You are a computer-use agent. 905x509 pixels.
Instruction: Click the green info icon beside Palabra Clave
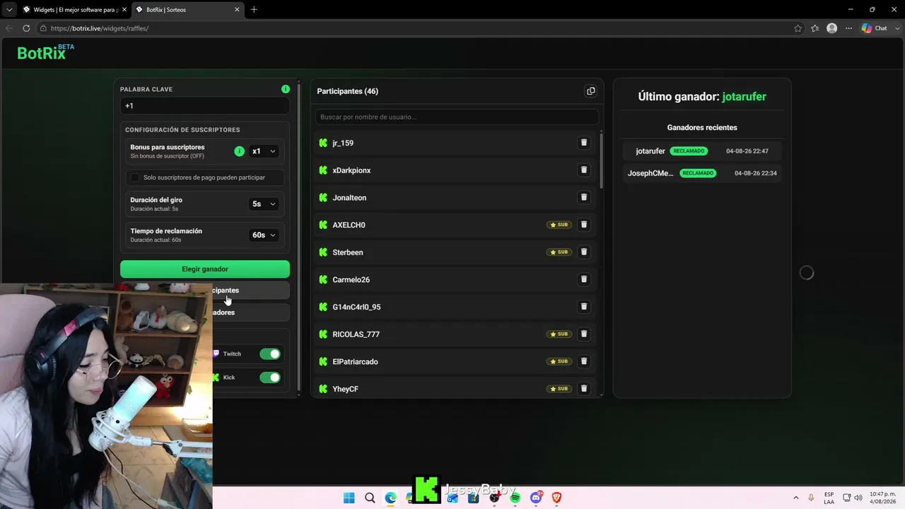286,89
